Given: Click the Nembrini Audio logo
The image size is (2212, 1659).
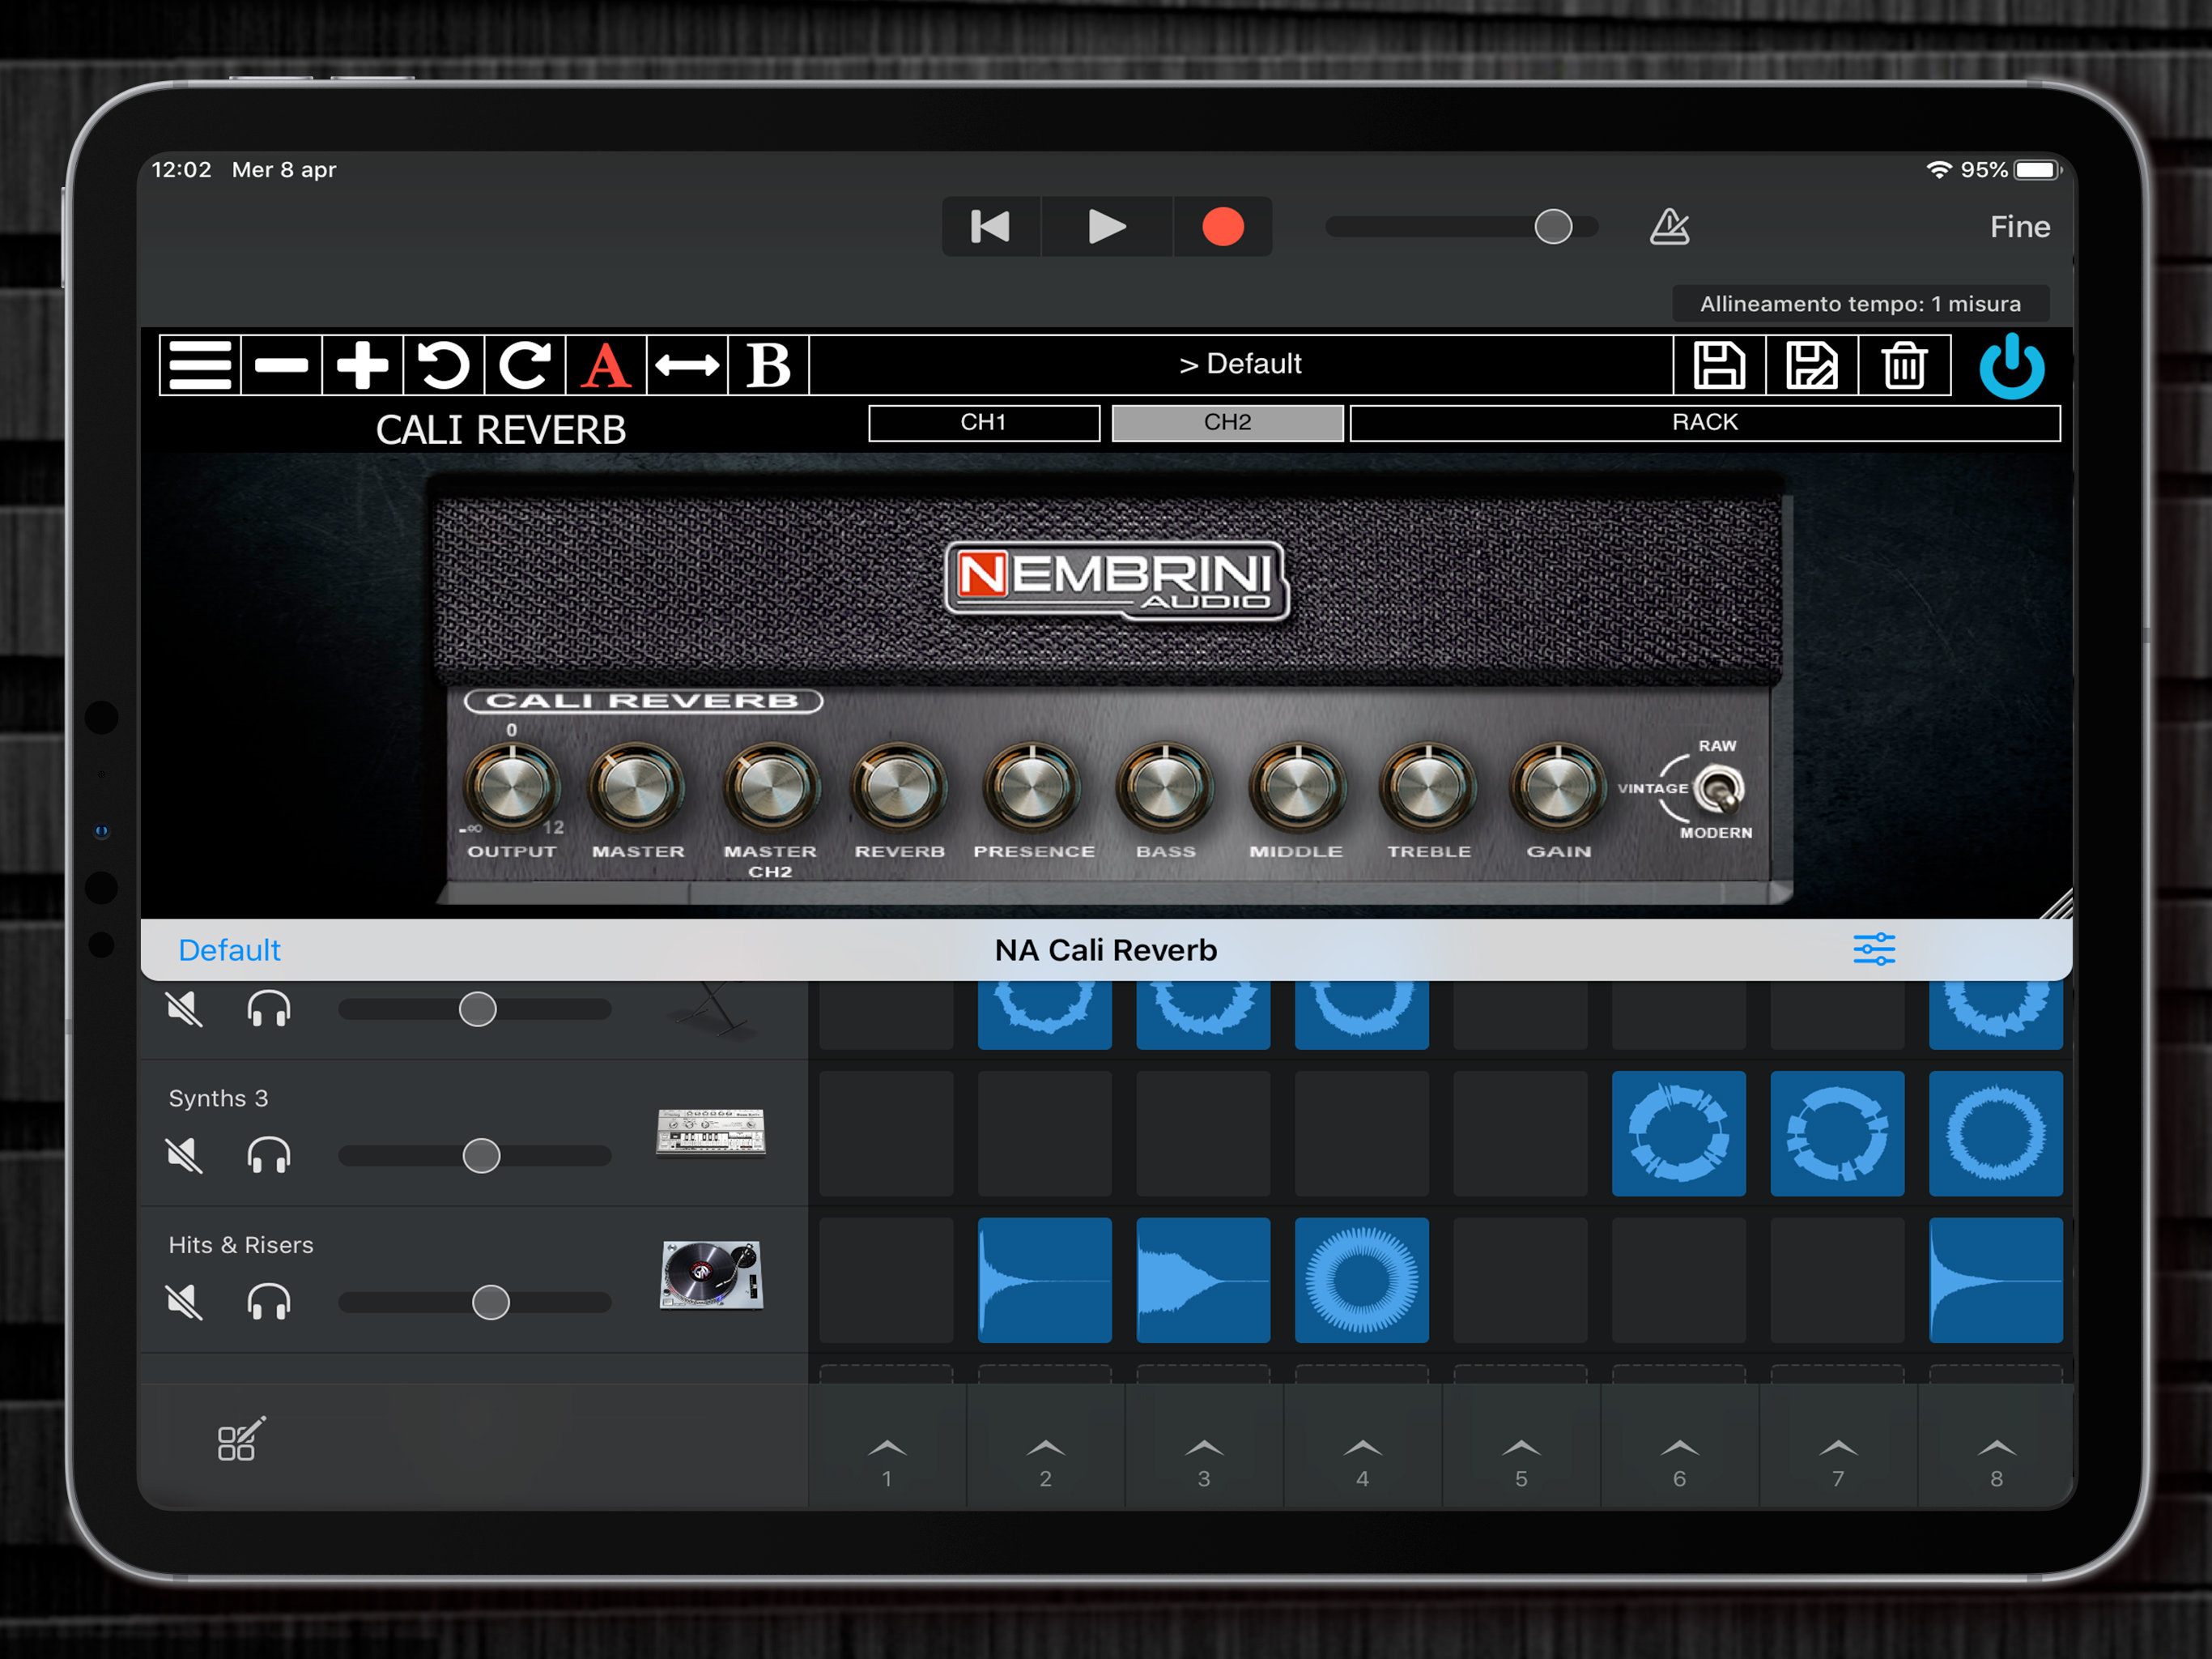Looking at the screenshot, I should pyautogui.click(x=1116, y=582).
